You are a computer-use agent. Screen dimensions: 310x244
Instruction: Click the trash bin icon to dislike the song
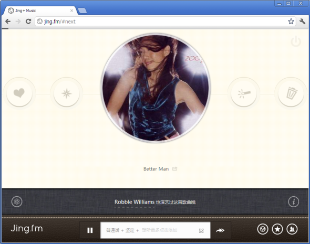click(x=291, y=93)
